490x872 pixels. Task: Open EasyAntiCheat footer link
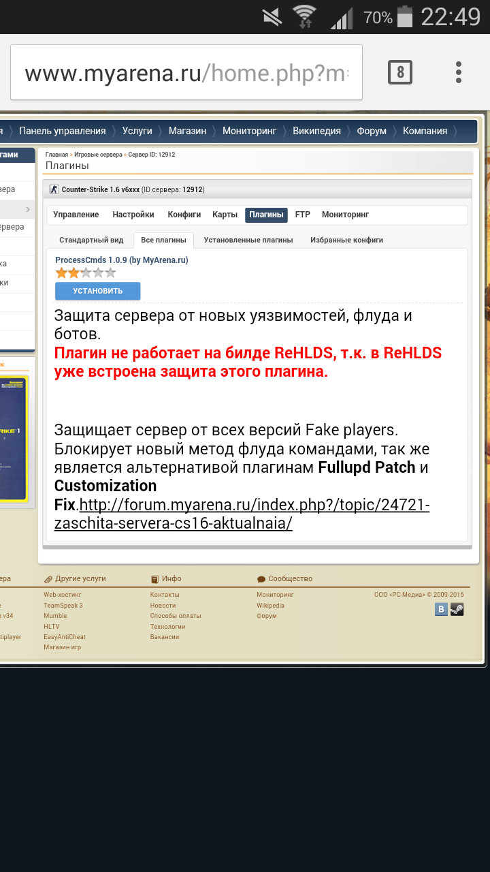pyautogui.click(x=65, y=637)
